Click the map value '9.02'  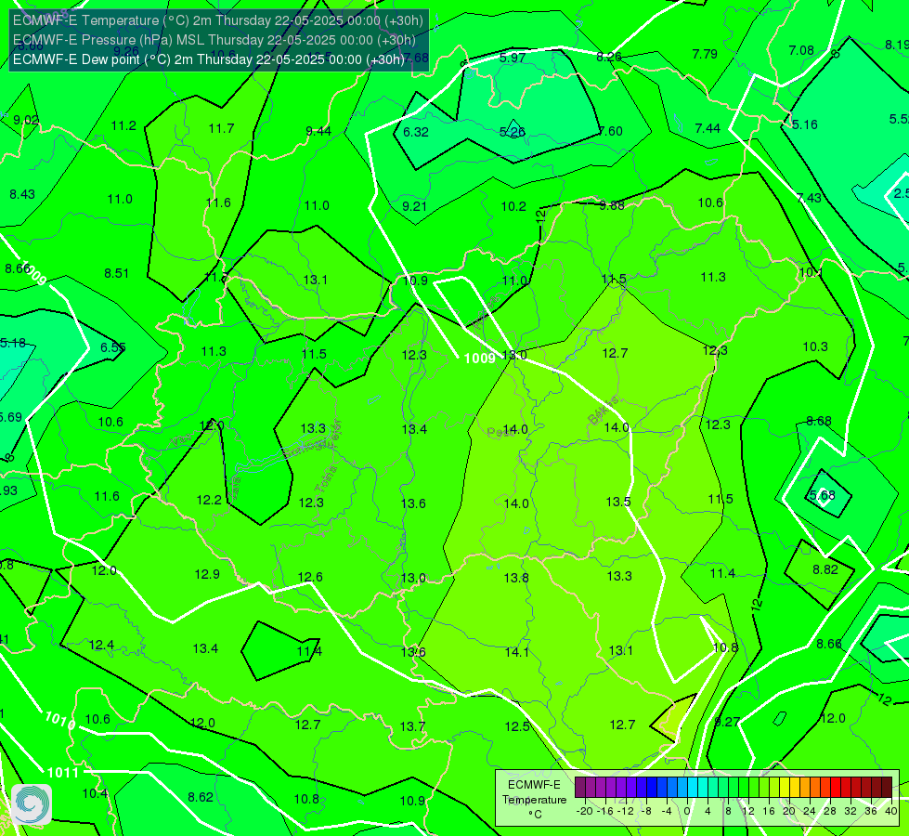pyautogui.click(x=26, y=120)
